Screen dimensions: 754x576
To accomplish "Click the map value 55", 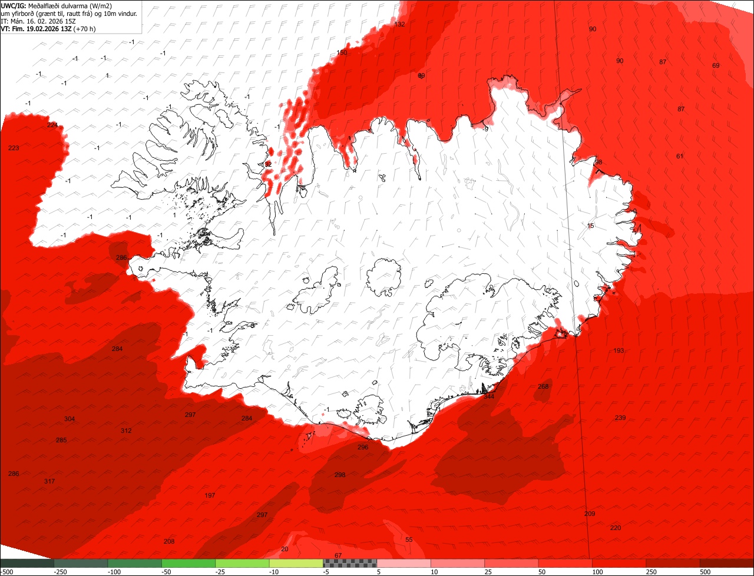I will pyautogui.click(x=409, y=539).
